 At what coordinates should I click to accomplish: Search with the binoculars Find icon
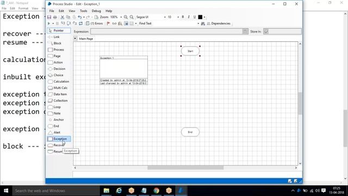click(x=203, y=23)
